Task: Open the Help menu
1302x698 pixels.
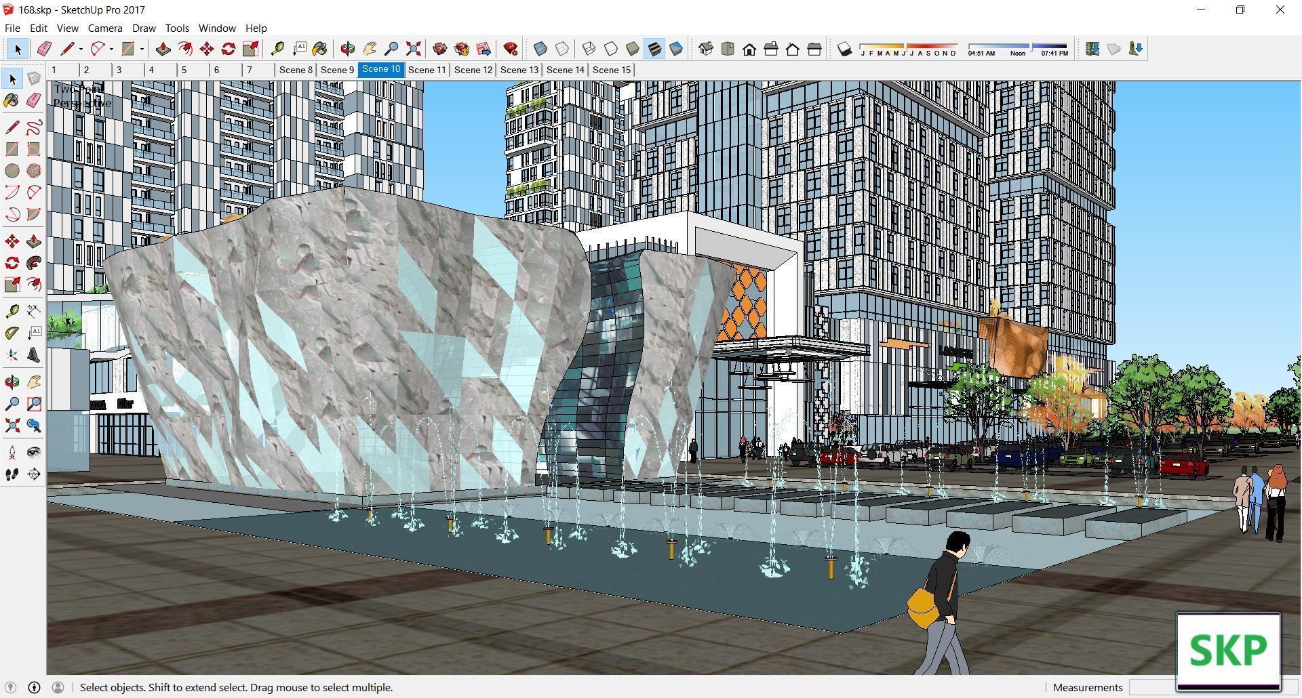Action: pos(256,28)
